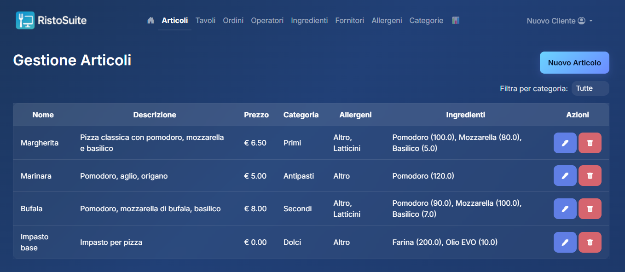The image size is (625, 272).
Task: Click the RistoSuite logo icon
Action: 25,20
